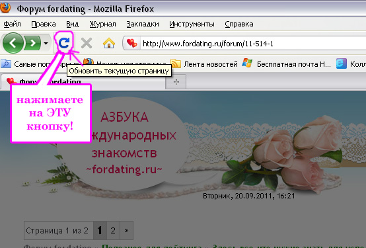Click the RSS icon beside Лента новостей
This screenshot has height=248, width=366.
point(176,63)
